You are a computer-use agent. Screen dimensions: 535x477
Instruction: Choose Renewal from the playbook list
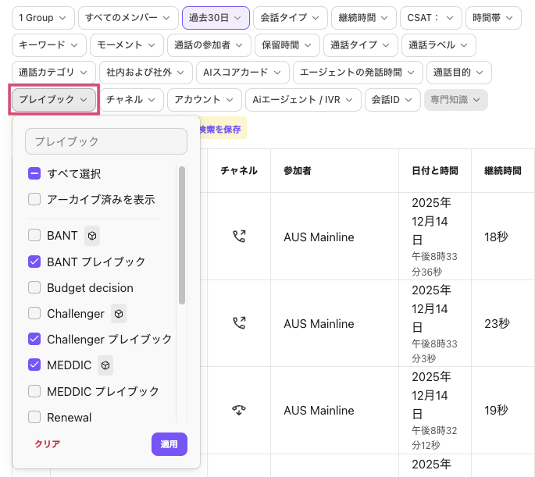click(x=69, y=417)
